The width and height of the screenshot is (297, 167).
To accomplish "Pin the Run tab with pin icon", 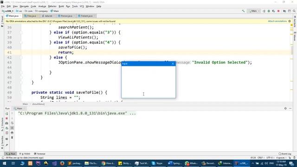I will point(7,145).
